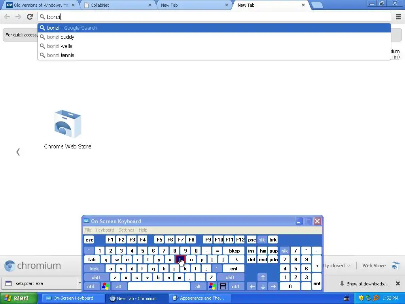This screenshot has width=405, height=304.
Task: Toggle the left alt key
Action: pos(119,287)
